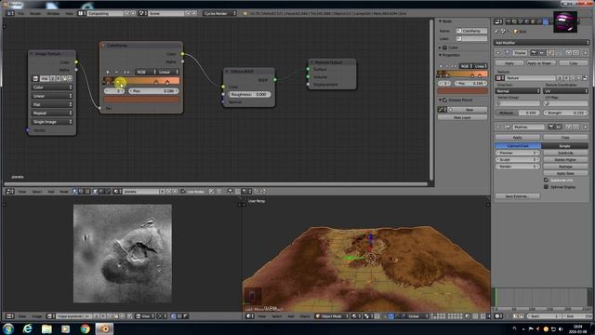Open the Repeat extension dropdown in the Image Texture node
Image resolution: width=595 pixels, height=335 pixels.
coord(52,114)
